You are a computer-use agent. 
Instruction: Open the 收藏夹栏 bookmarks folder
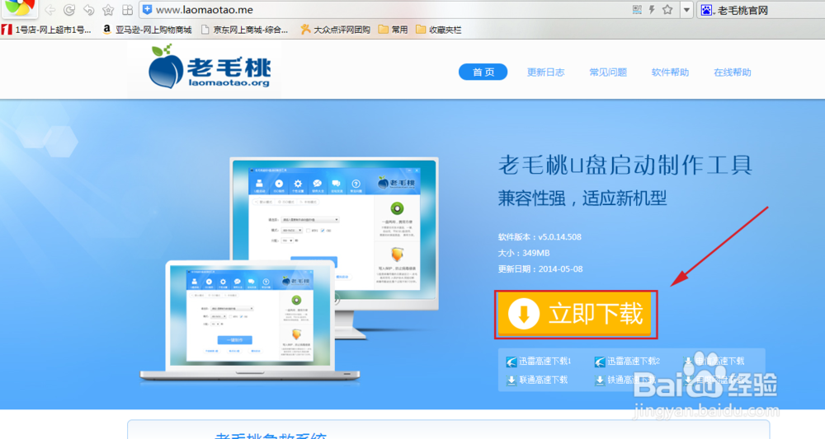coord(438,30)
